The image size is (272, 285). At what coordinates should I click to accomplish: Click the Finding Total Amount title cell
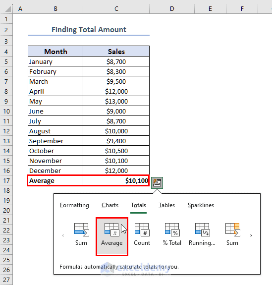[89, 30]
